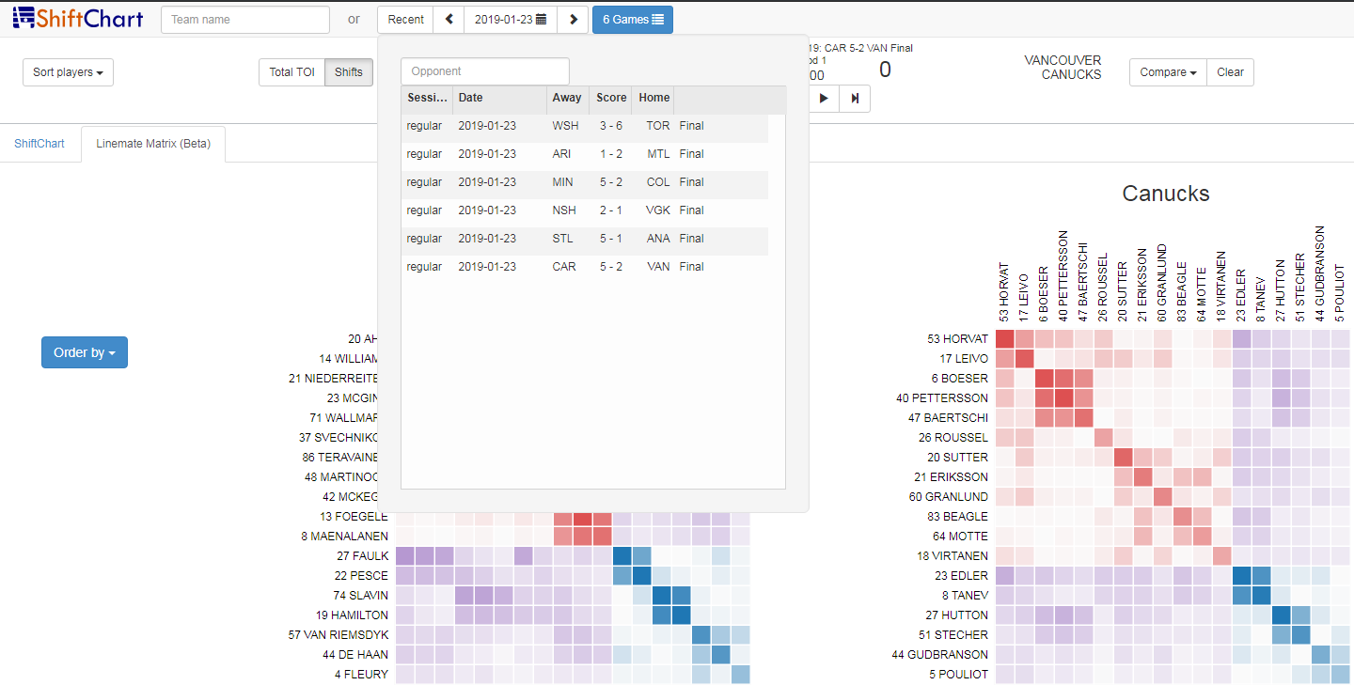Select the CAR 5-2 VAN game row
Image resolution: width=1354 pixels, height=685 pixels.
tap(584, 267)
